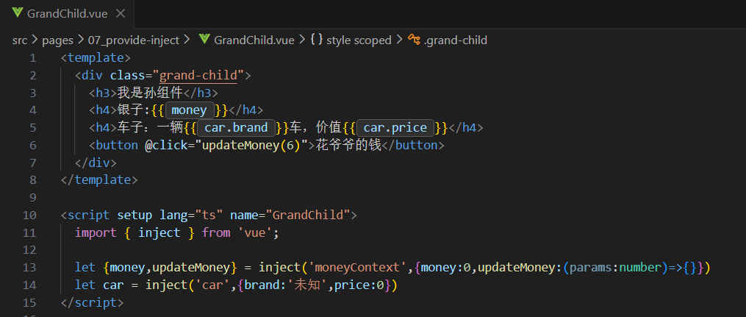Click line number 1 in the gutter
This screenshot has width=746, height=317.
coord(33,58)
